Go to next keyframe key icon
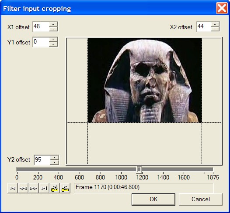 coord(65,188)
